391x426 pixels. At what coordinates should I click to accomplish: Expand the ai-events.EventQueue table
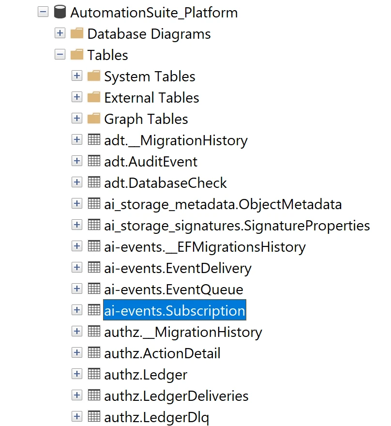pyautogui.click(x=77, y=289)
